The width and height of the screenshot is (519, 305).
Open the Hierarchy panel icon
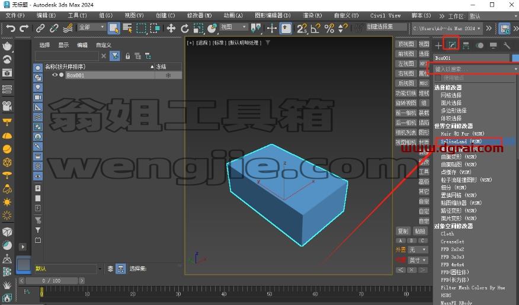[466, 46]
